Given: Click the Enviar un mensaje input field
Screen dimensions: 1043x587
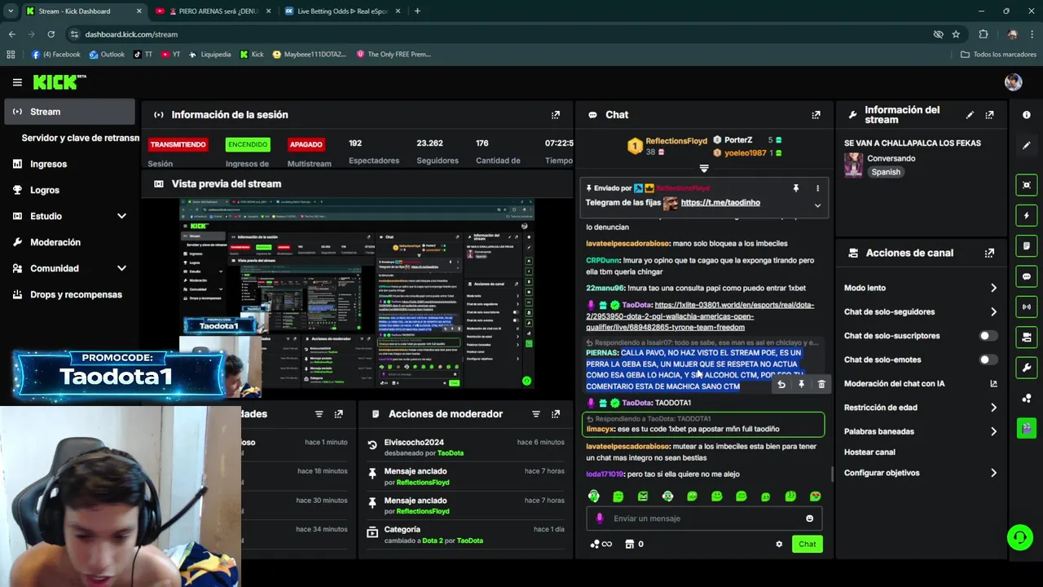Looking at the screenshot, I should 704,519.
